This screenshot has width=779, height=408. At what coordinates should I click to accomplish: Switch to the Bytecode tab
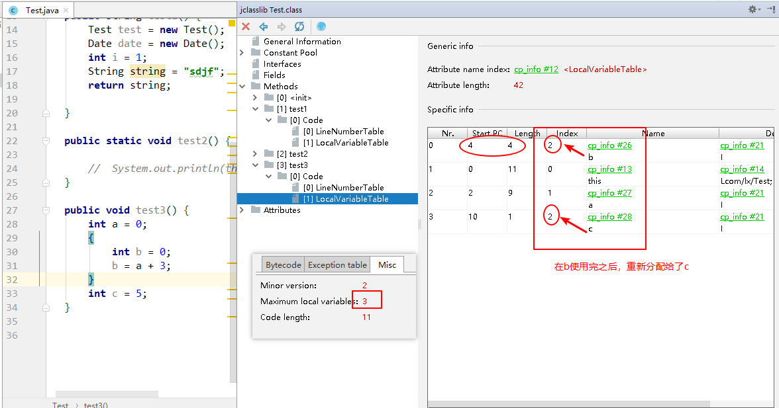284,265
